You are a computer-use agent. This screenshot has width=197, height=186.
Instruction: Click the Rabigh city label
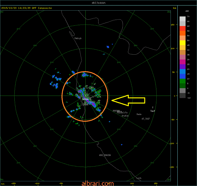coord(78,38)
